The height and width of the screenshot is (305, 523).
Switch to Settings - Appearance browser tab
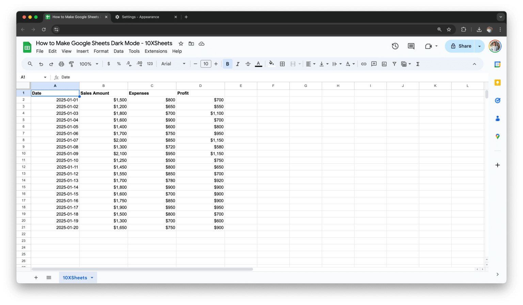140,17
